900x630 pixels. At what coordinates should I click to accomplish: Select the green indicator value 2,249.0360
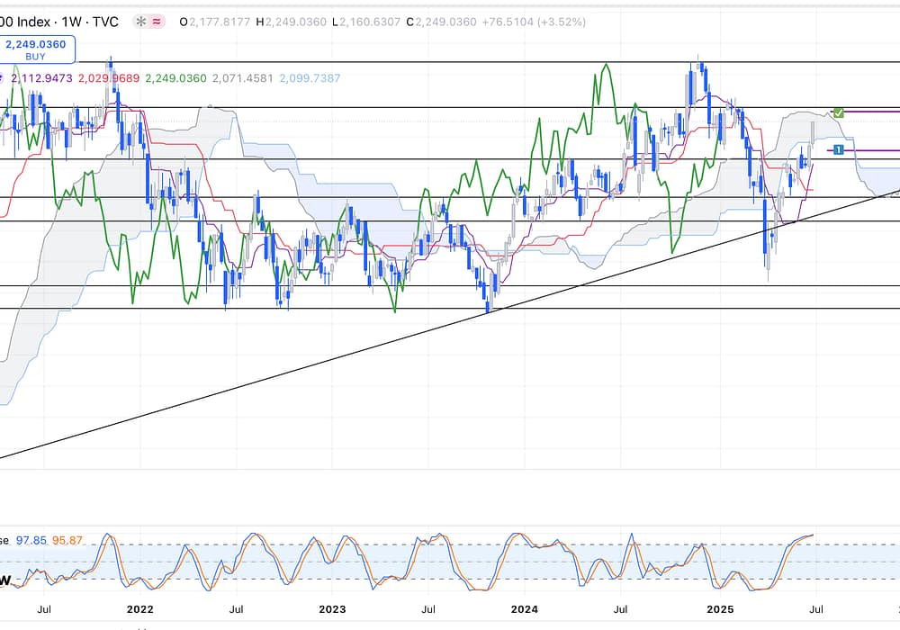[x=175, y=78]
